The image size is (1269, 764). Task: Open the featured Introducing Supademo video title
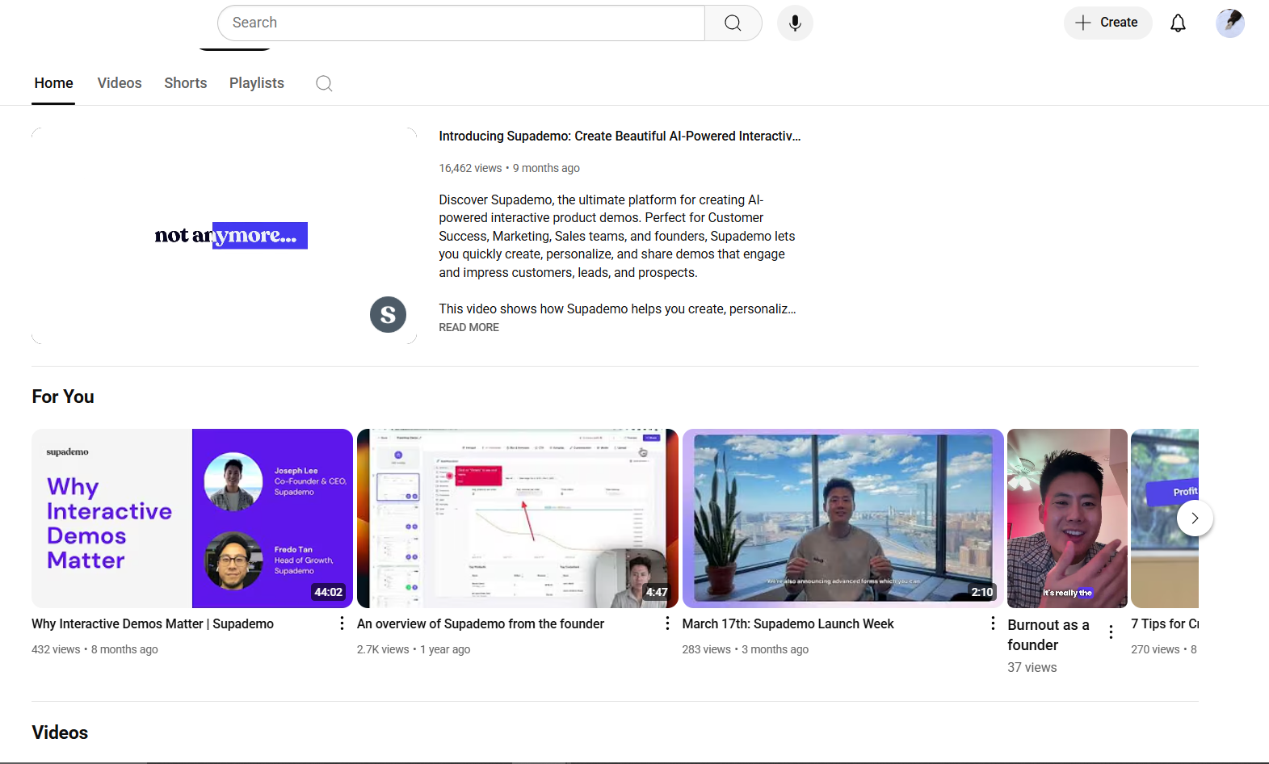coord(620,136)
